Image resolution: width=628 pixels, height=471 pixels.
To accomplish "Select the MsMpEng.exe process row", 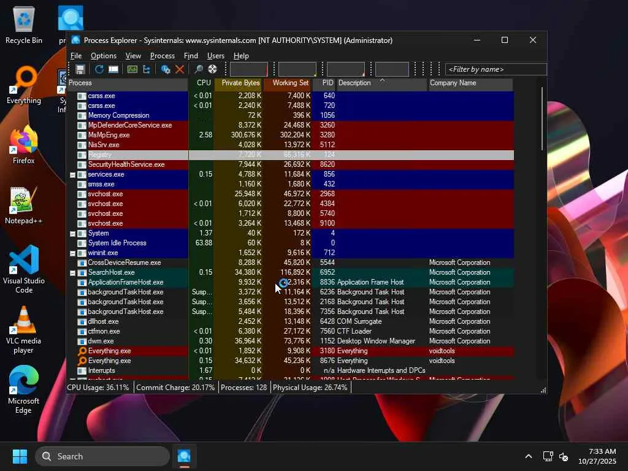I will click(x=290, y=135).
